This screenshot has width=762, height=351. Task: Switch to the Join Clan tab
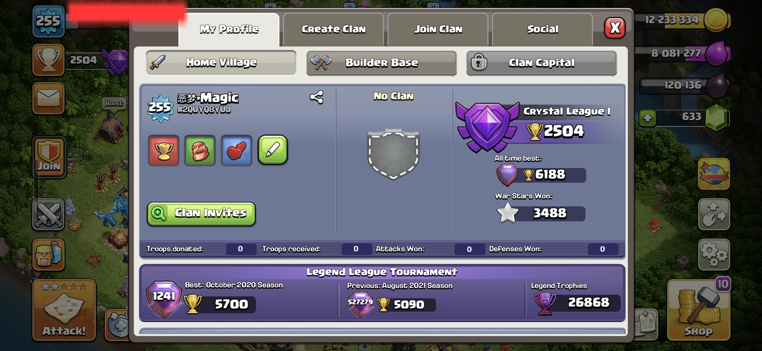[x=438, y=29]
